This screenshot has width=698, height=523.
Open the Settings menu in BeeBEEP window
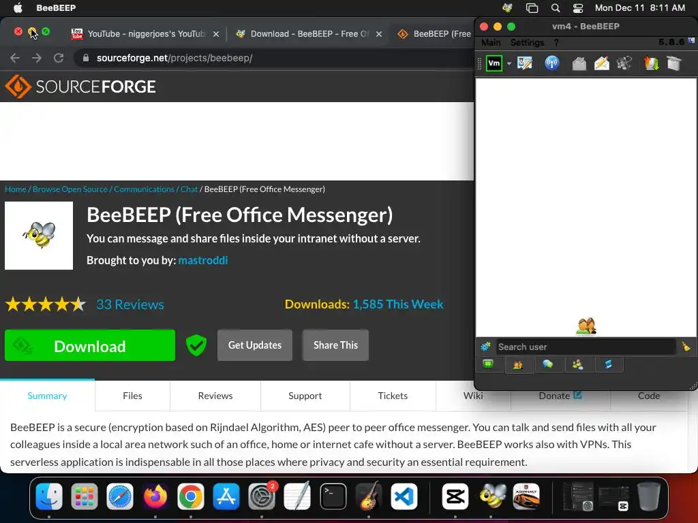(527, 42)
